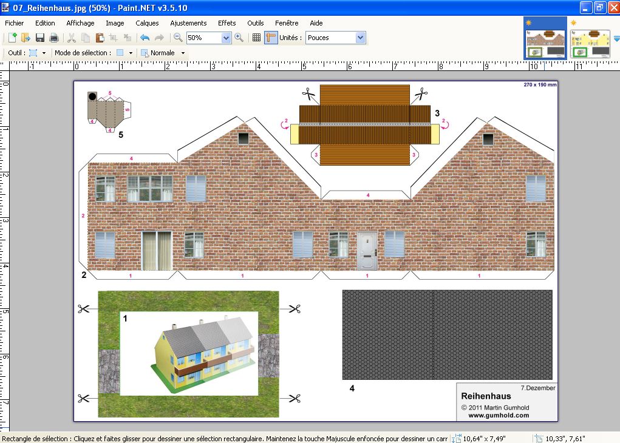Toggle the pixel grid display
The image size is (620, 443).
(256, 38)
